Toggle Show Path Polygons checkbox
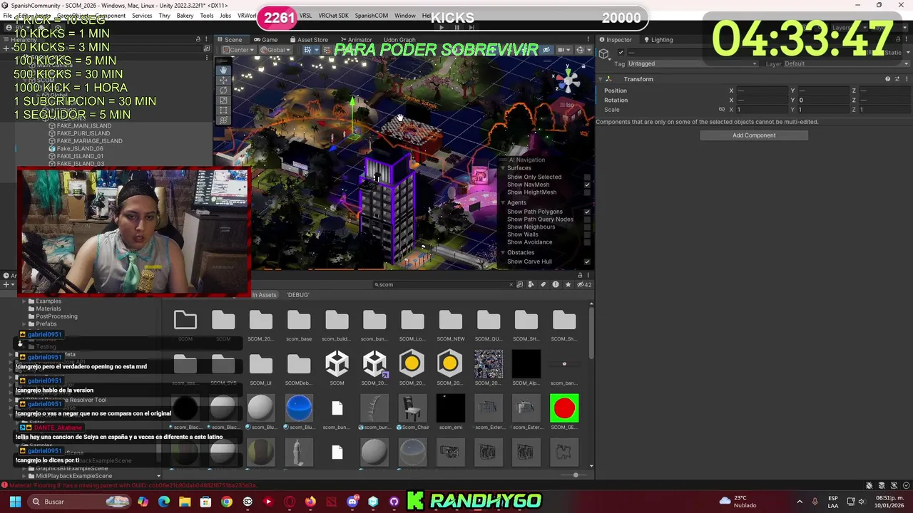 coord(587,212)
